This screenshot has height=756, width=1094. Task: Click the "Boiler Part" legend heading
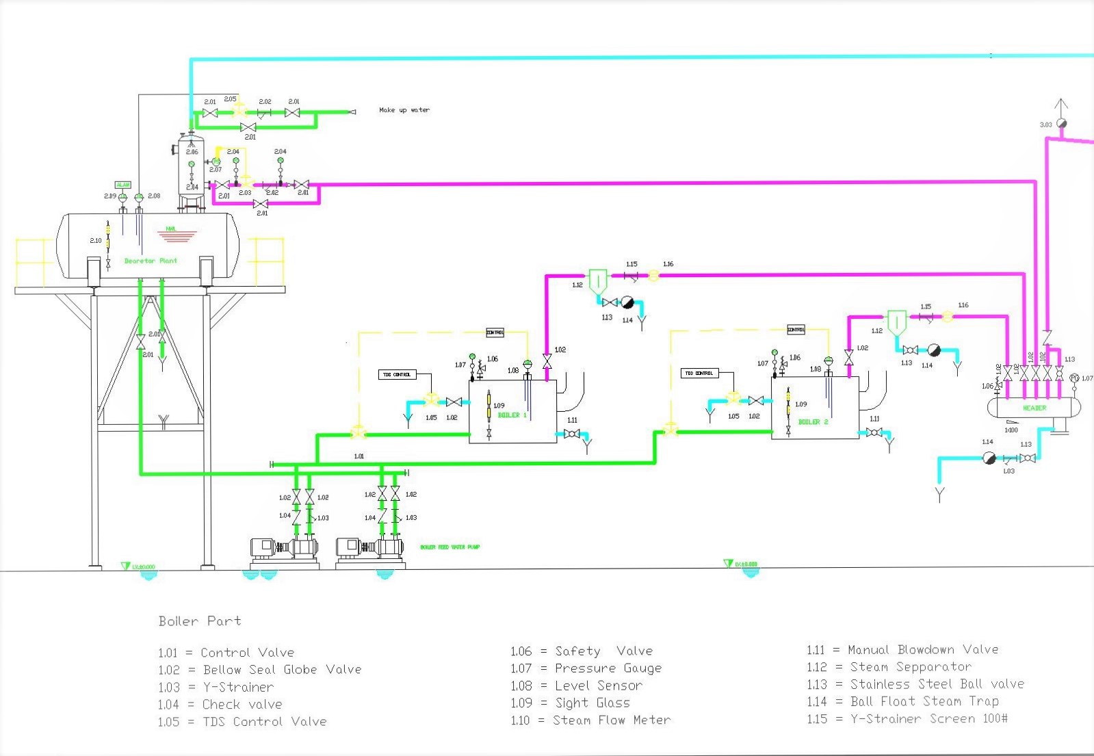pyautogui.click(x=200, y=621)
